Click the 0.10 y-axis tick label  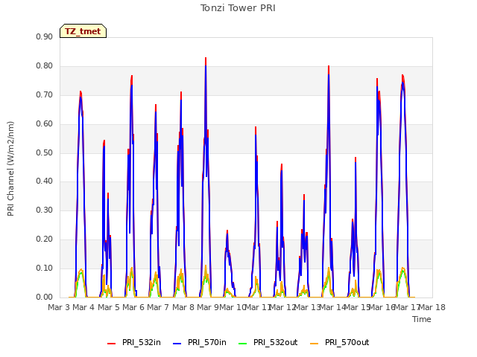45,268
